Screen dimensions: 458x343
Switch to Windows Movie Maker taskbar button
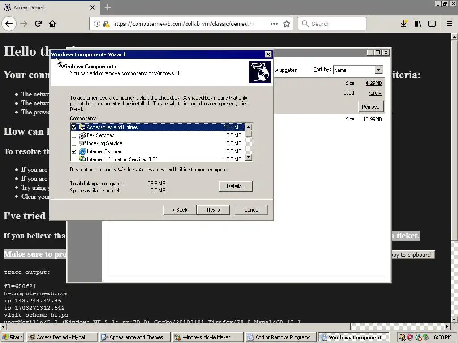point(208,337)
